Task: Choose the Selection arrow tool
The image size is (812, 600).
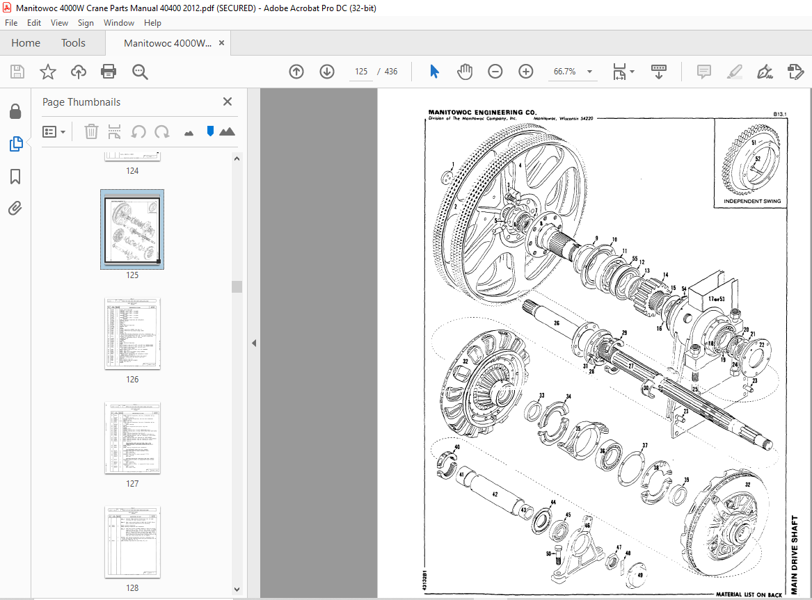Action: click(x=434, y=72)
